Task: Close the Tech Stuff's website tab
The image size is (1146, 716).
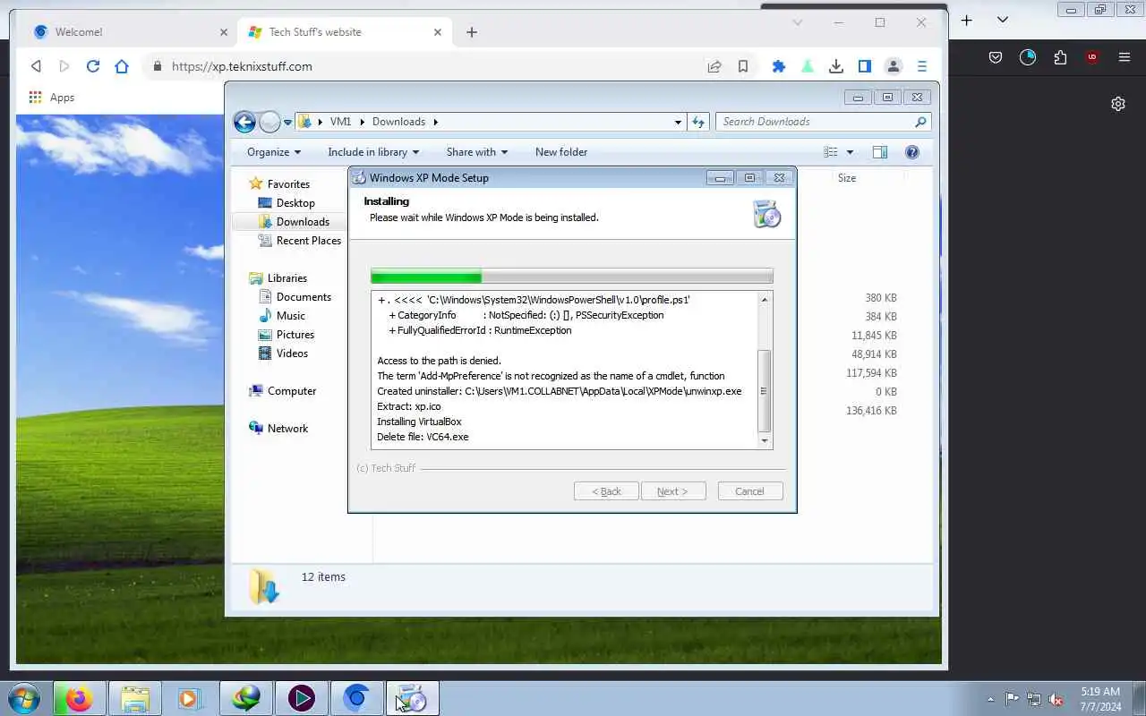Action: (x=438, y=32)
